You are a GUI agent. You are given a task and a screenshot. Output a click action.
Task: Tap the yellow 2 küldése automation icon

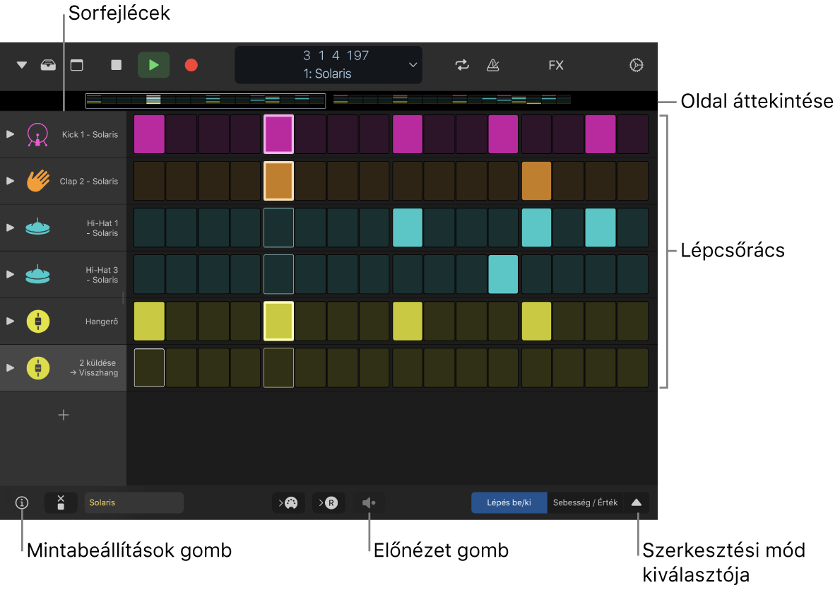[37, 368]
